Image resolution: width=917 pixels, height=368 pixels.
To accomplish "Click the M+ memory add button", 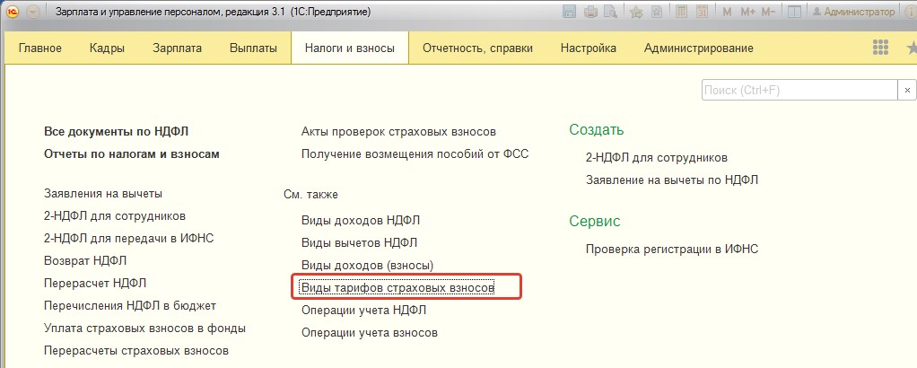I will pos(748,12).
